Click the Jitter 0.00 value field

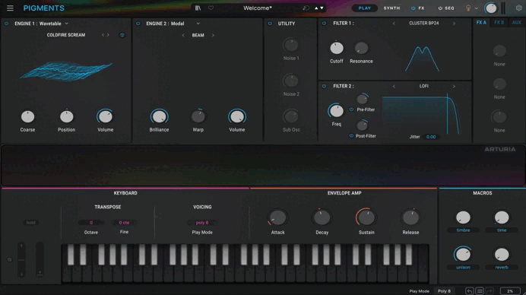(x=431, y=137)
